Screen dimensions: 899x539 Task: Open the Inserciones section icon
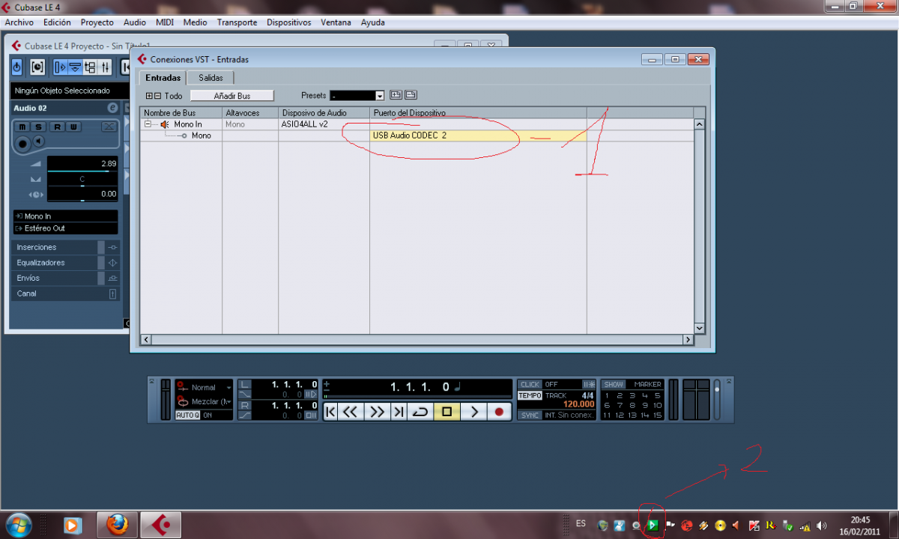(x=112, y=247)
